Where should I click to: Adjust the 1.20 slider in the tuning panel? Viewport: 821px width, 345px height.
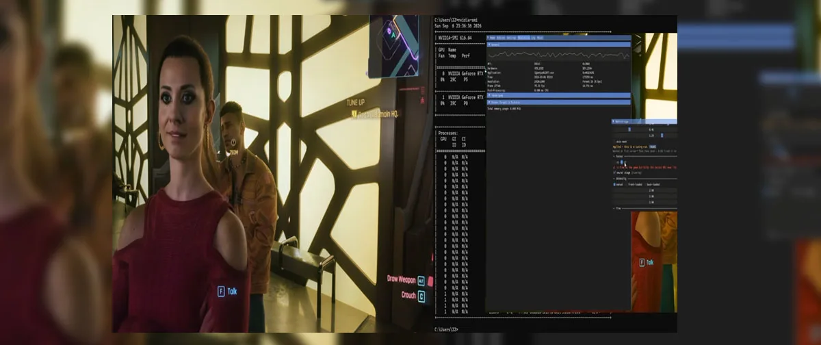[x=644, y=136]
